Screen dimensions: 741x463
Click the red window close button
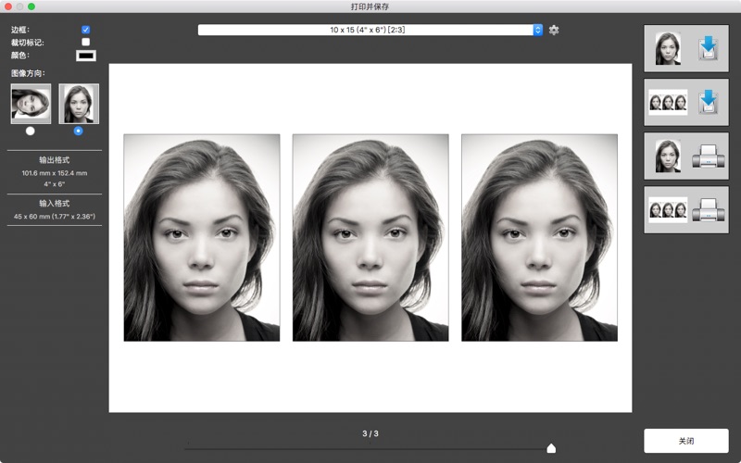(x=8, y=6)
